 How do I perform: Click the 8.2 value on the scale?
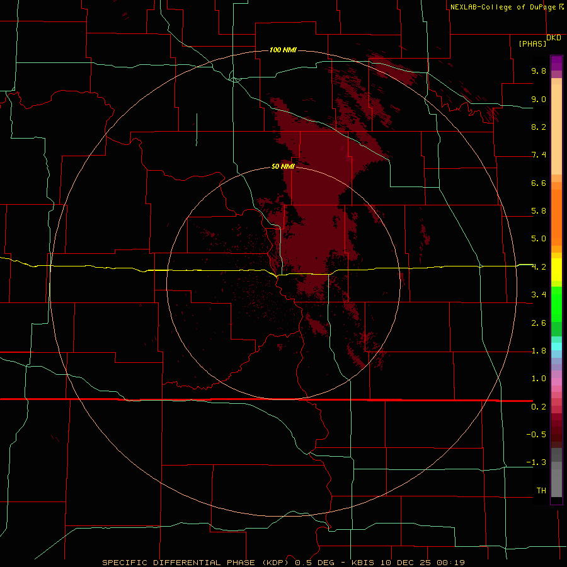click(x=539, y=127)
